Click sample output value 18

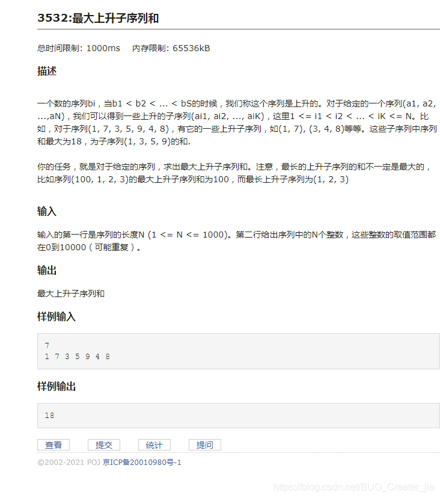coord(49,415)
